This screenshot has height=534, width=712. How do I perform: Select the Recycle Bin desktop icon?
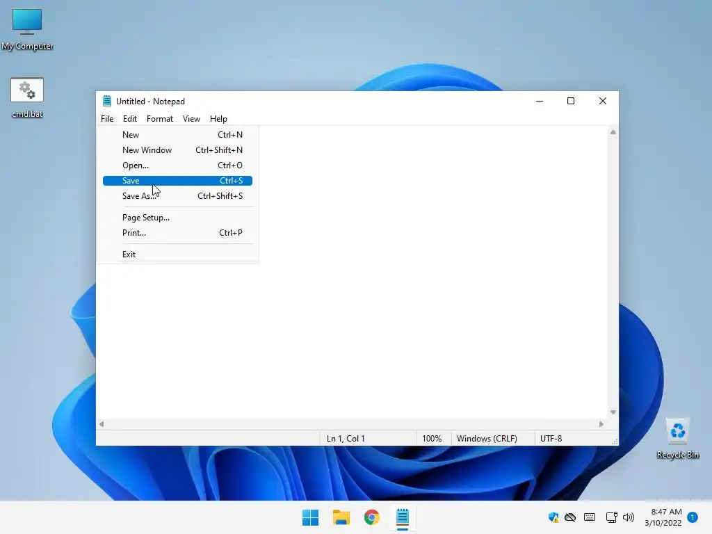click(x=677, y=439)
